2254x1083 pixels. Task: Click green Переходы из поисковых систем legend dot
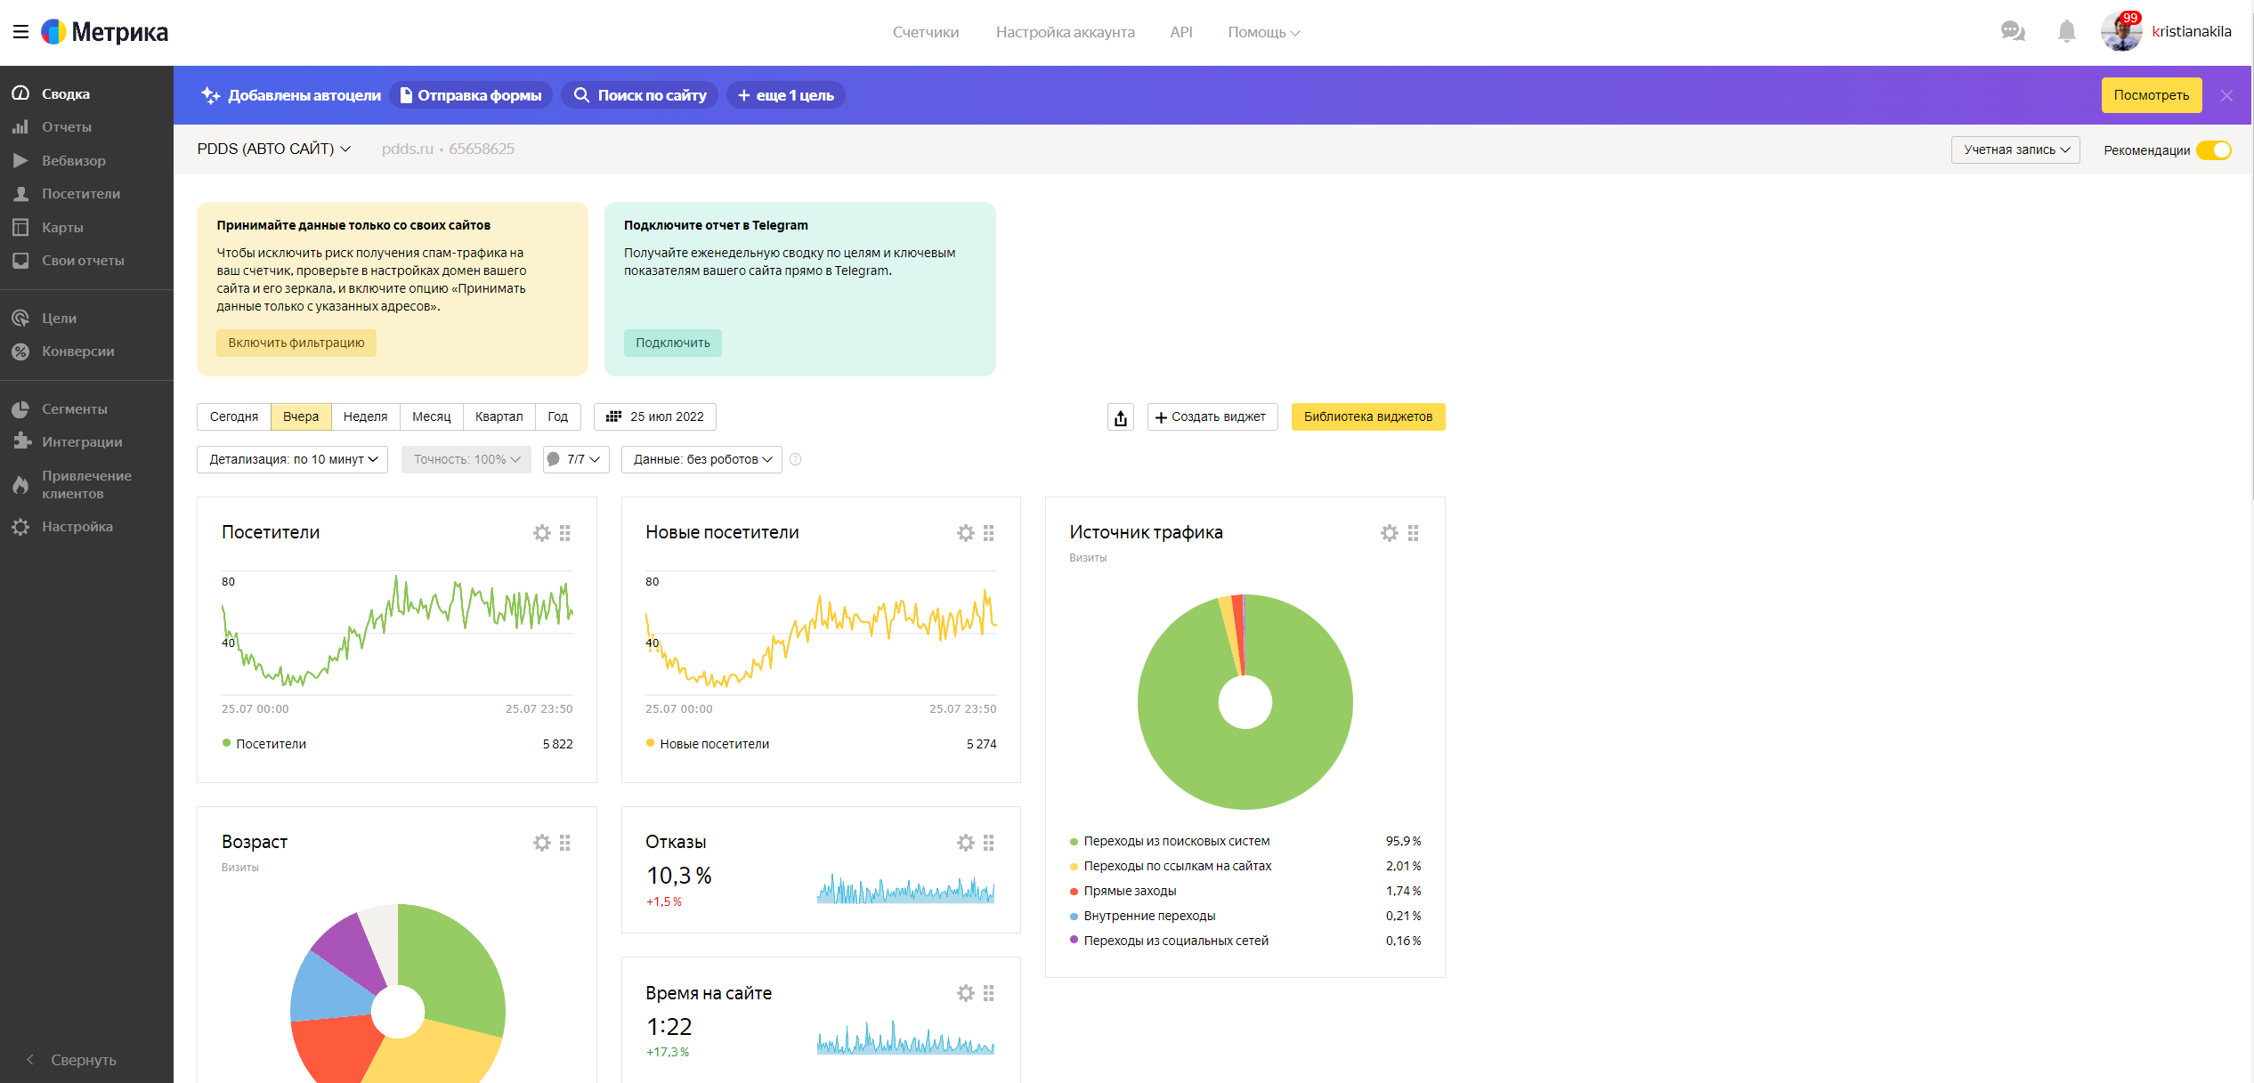(x=1074, y=842)
